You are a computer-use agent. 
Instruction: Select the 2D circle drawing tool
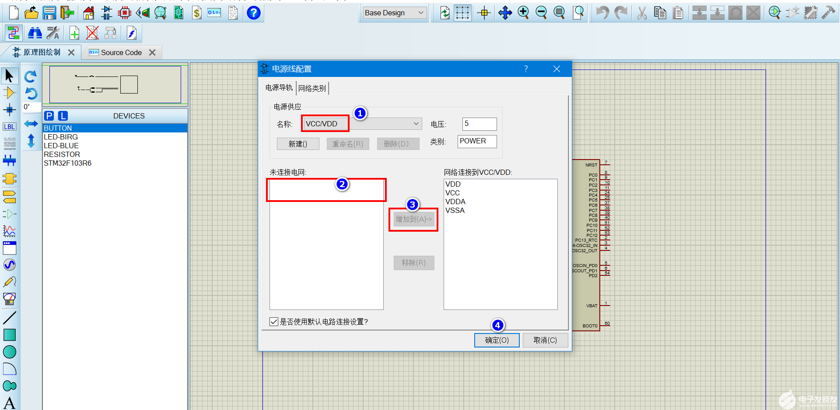10,352
